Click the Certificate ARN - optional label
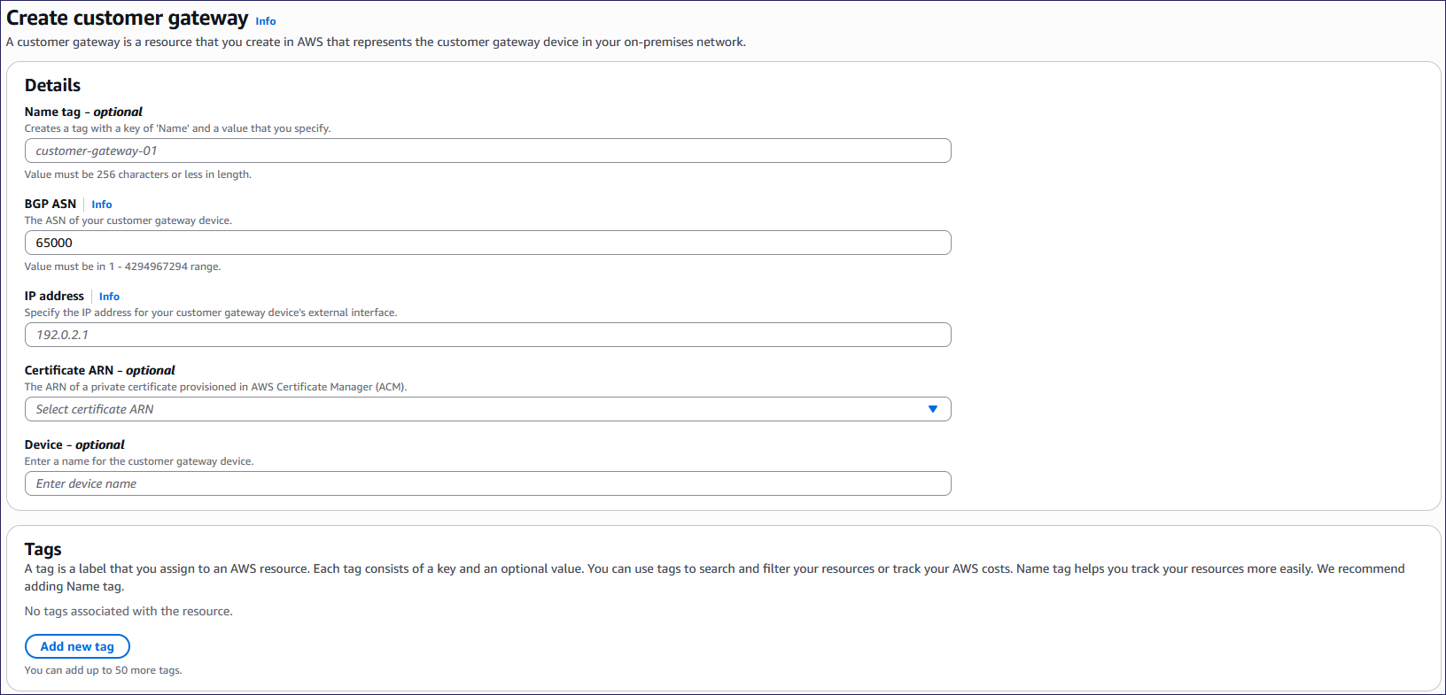 [99, 370]
